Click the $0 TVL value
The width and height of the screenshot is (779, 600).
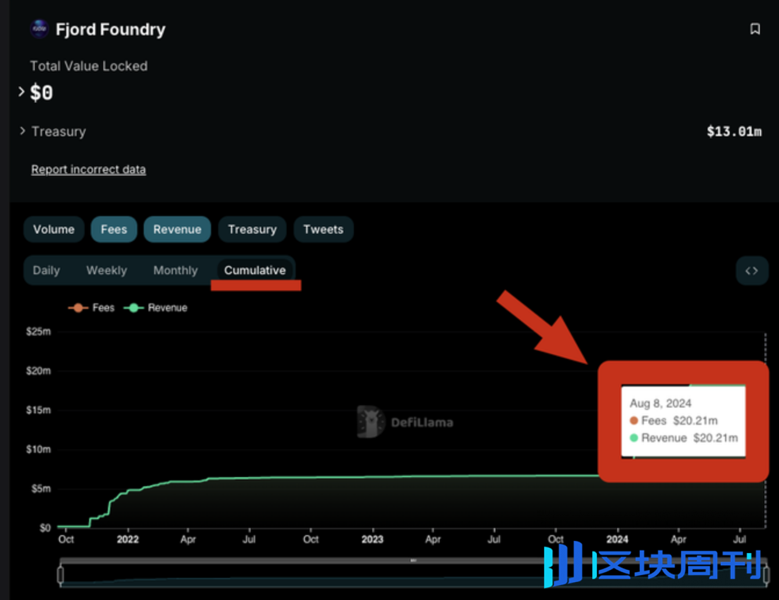pos(41,93)
